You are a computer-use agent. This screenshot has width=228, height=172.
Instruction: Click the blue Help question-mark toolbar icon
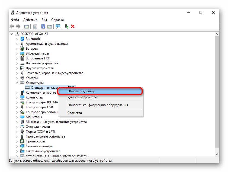43,26
